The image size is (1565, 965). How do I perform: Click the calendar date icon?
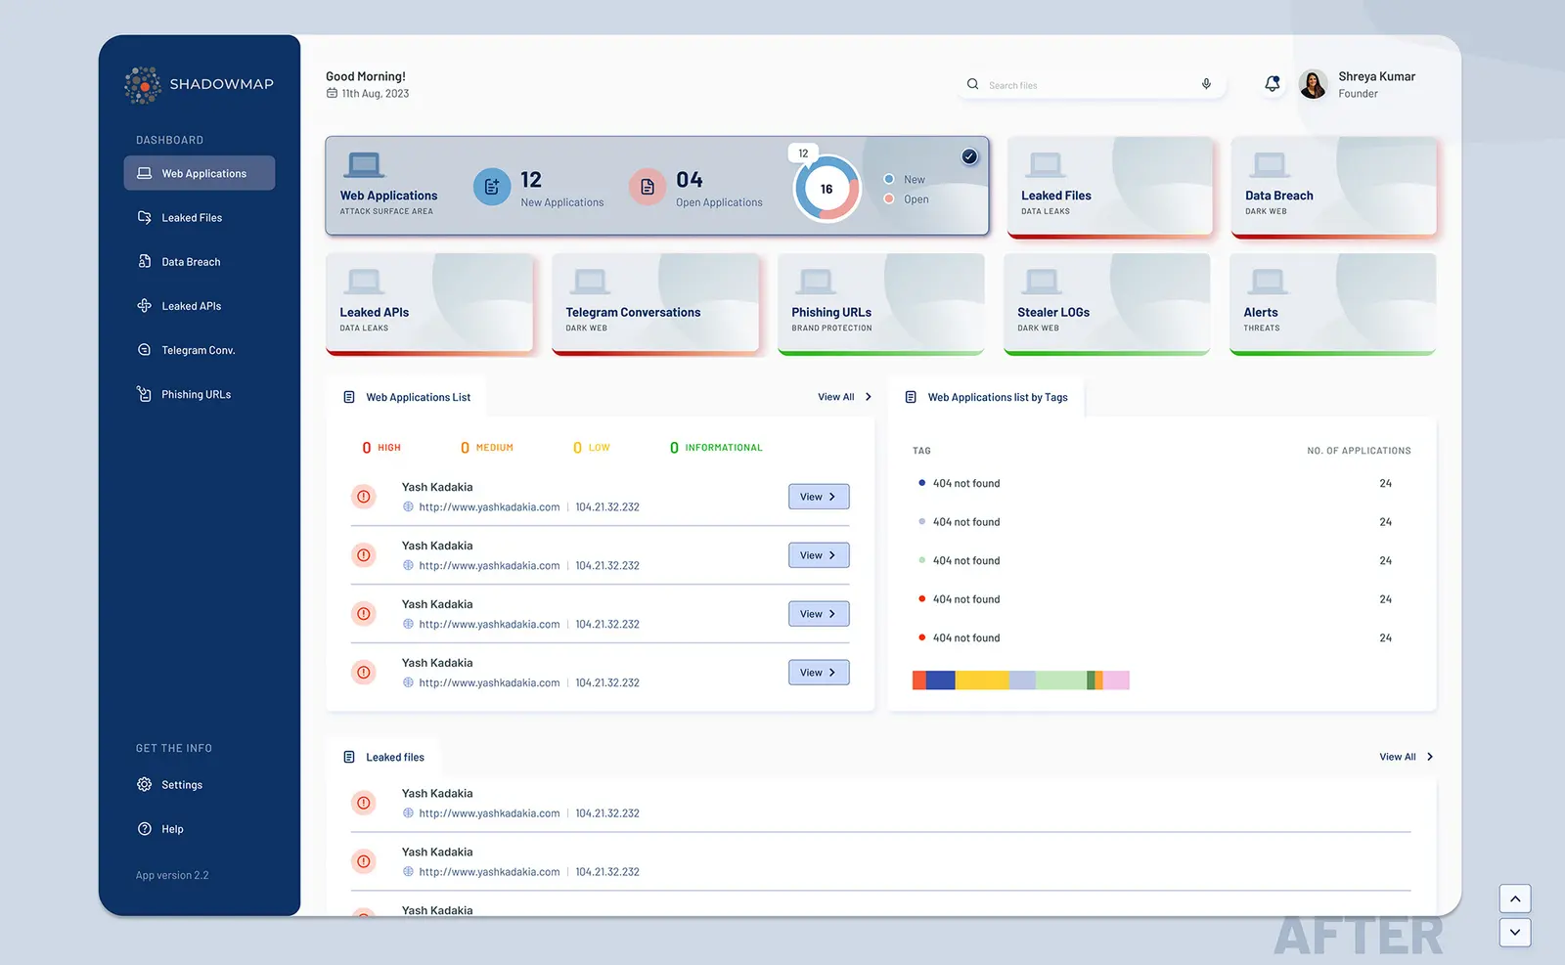tap(332, 93)
